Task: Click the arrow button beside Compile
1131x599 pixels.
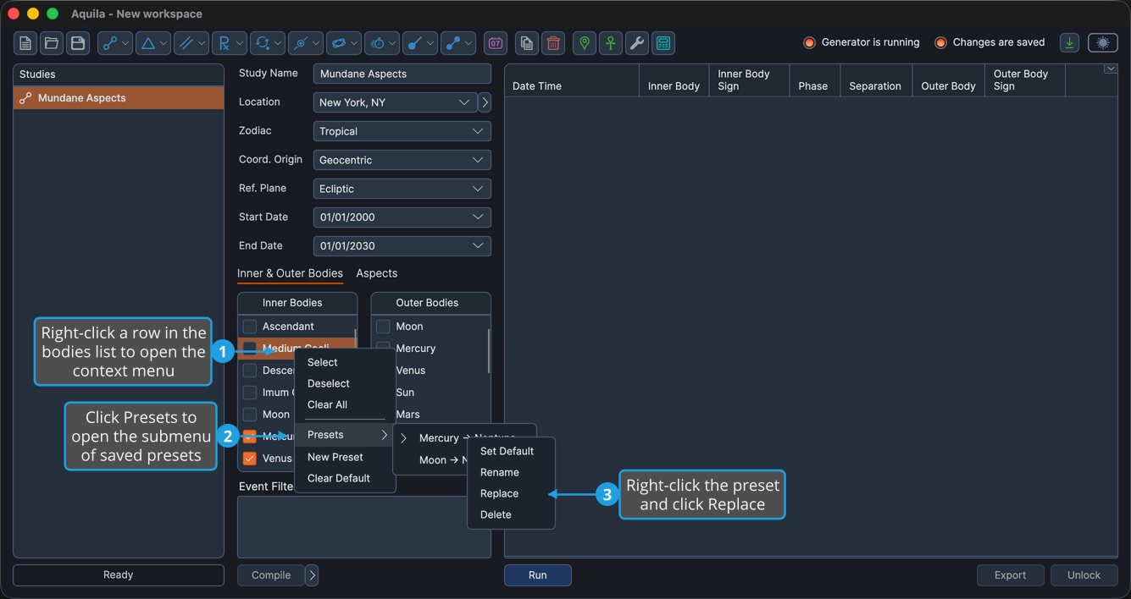Action: coord(312,575)
